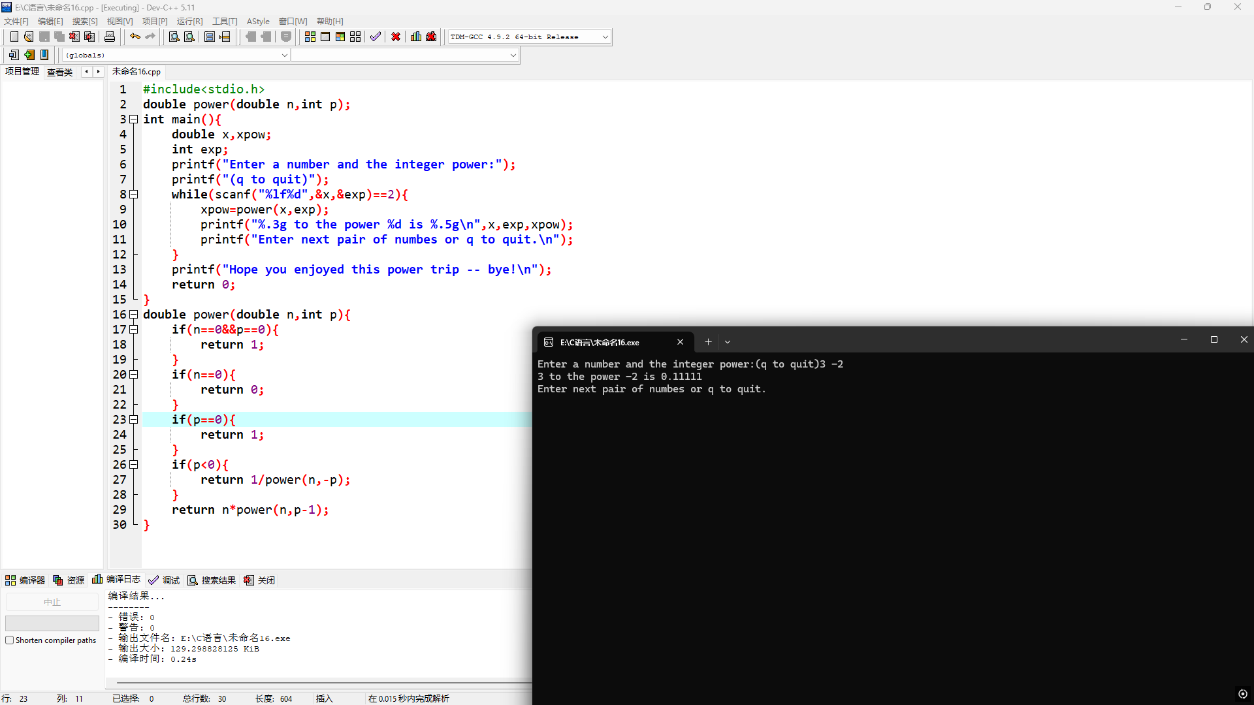Click the New file toolbar icon
The image size is (1254, 705).
point(14,37)
